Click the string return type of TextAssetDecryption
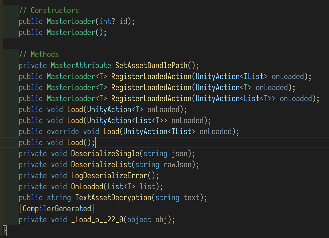329x238 pixels. [x=59, y=198]
